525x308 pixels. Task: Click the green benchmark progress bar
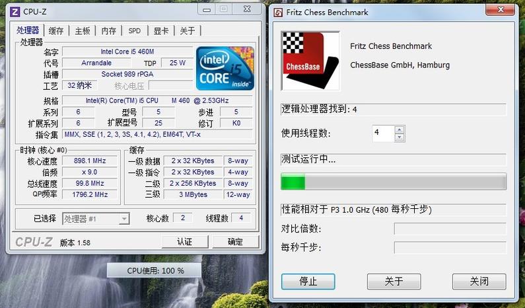394,182
